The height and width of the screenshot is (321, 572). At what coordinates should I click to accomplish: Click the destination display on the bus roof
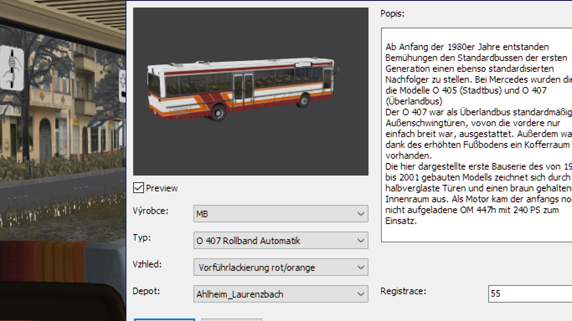303,64
